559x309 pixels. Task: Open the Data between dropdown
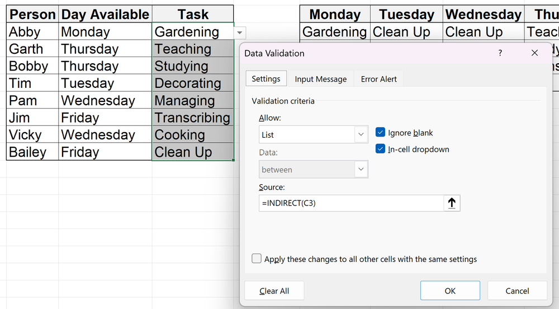[361, 169]
